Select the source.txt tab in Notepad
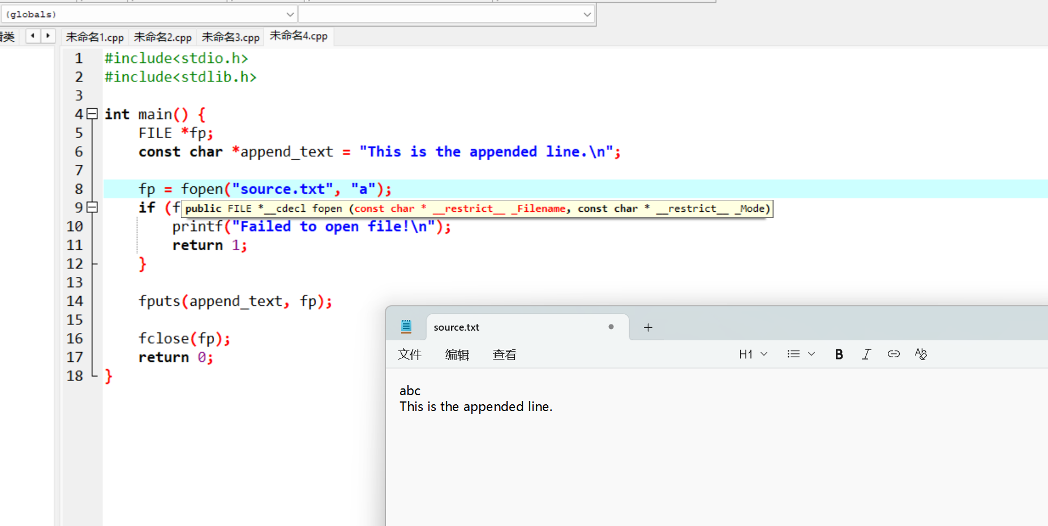The width and height of the screenshot is (1048, 526). coord(527,327)
